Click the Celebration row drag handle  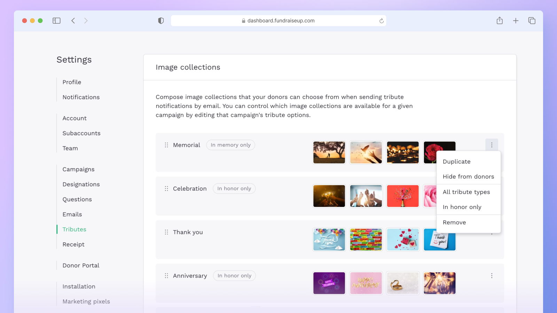pyautogui.click(x=166, y=188)
